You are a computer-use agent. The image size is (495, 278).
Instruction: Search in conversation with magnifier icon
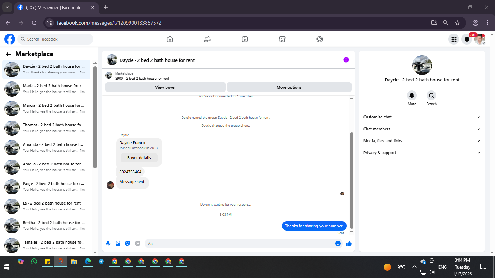(x=431, y=96)
